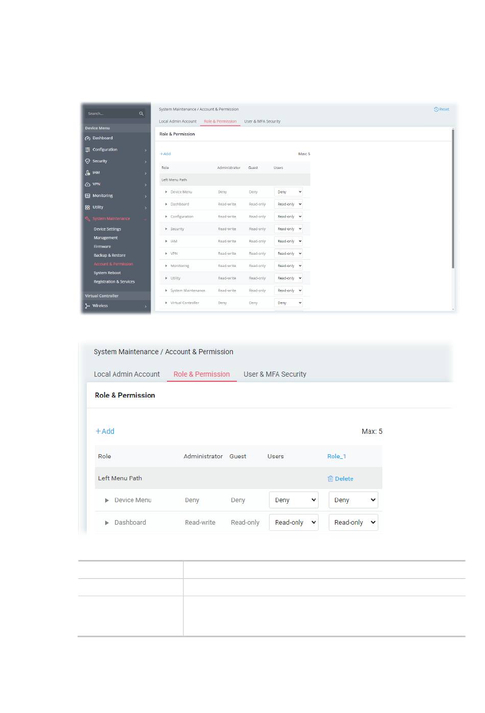Expand the IAM submenu chevron in the sidebar
This screenshot has width=485, height=713.
pyautogui.click(x=145, y=174)
